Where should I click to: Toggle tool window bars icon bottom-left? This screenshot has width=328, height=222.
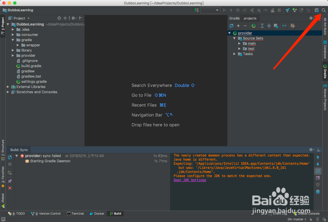tap(3, 219)
